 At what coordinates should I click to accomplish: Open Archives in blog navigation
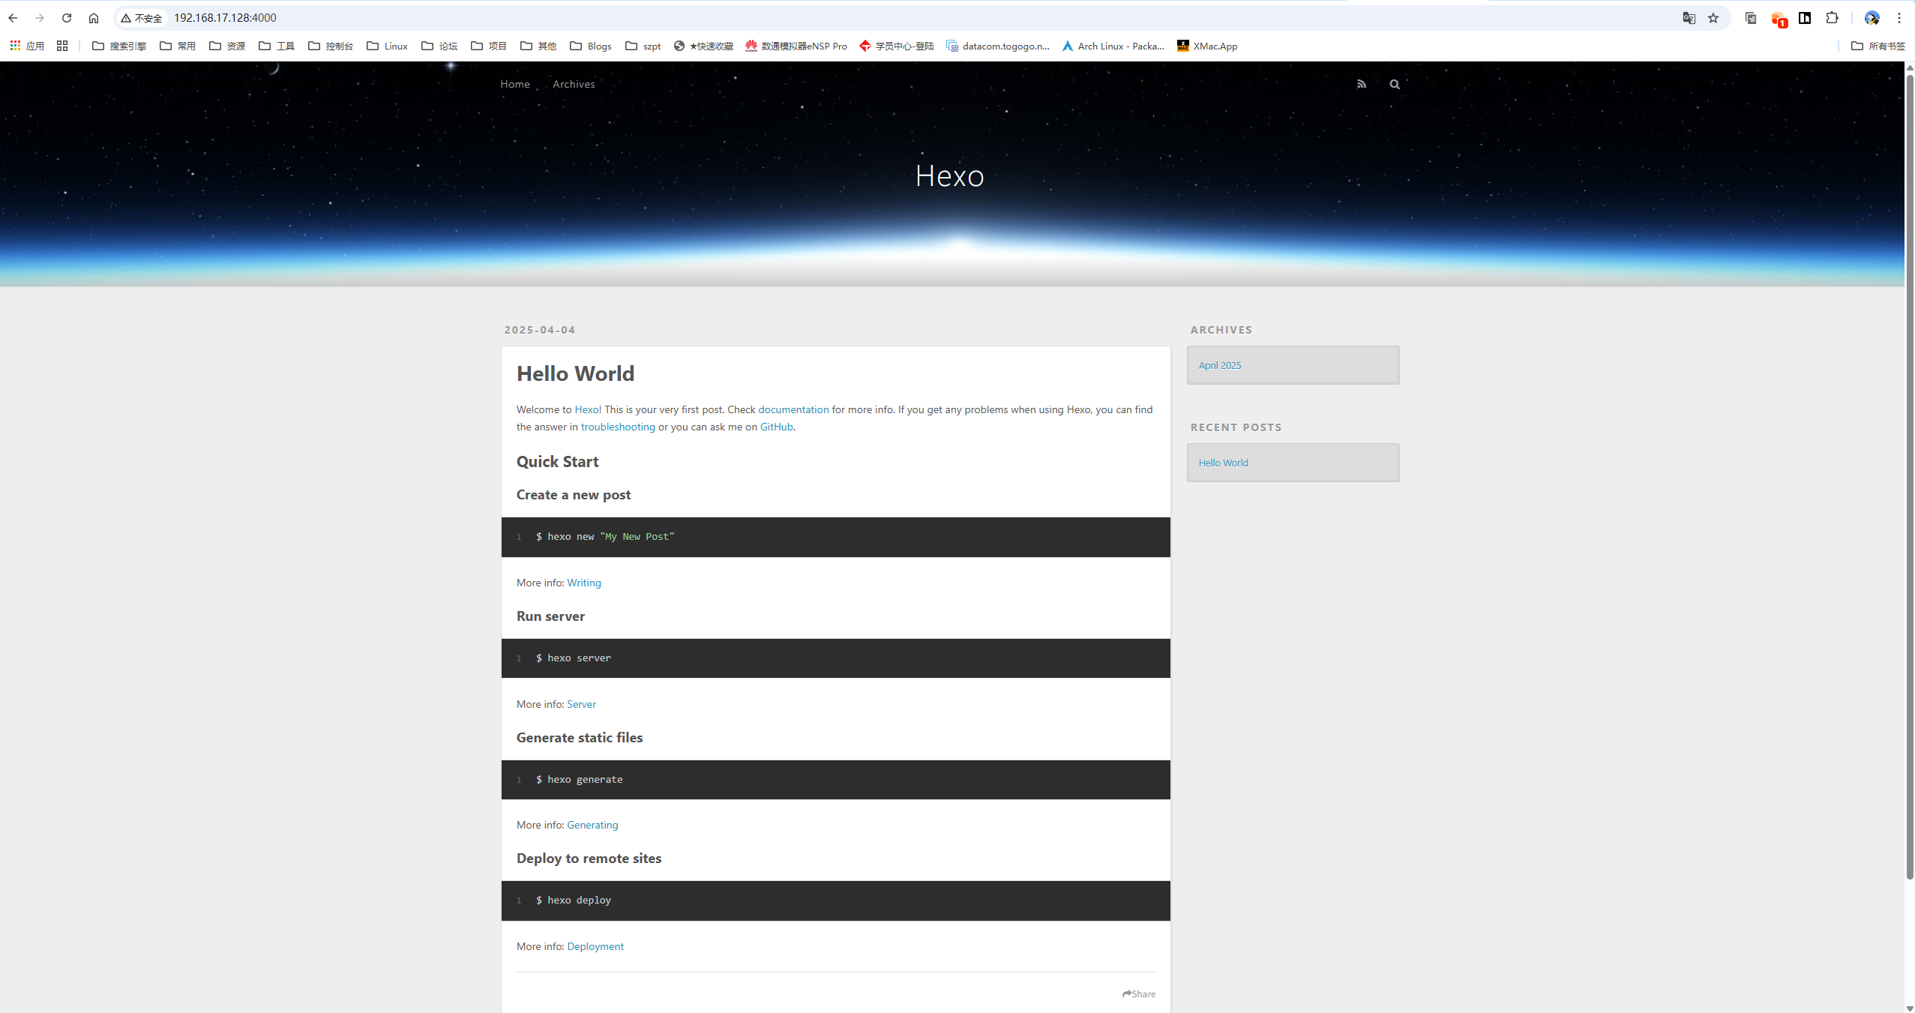point(574,84)
